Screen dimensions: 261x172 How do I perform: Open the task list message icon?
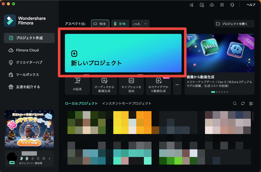pos(202,5)
